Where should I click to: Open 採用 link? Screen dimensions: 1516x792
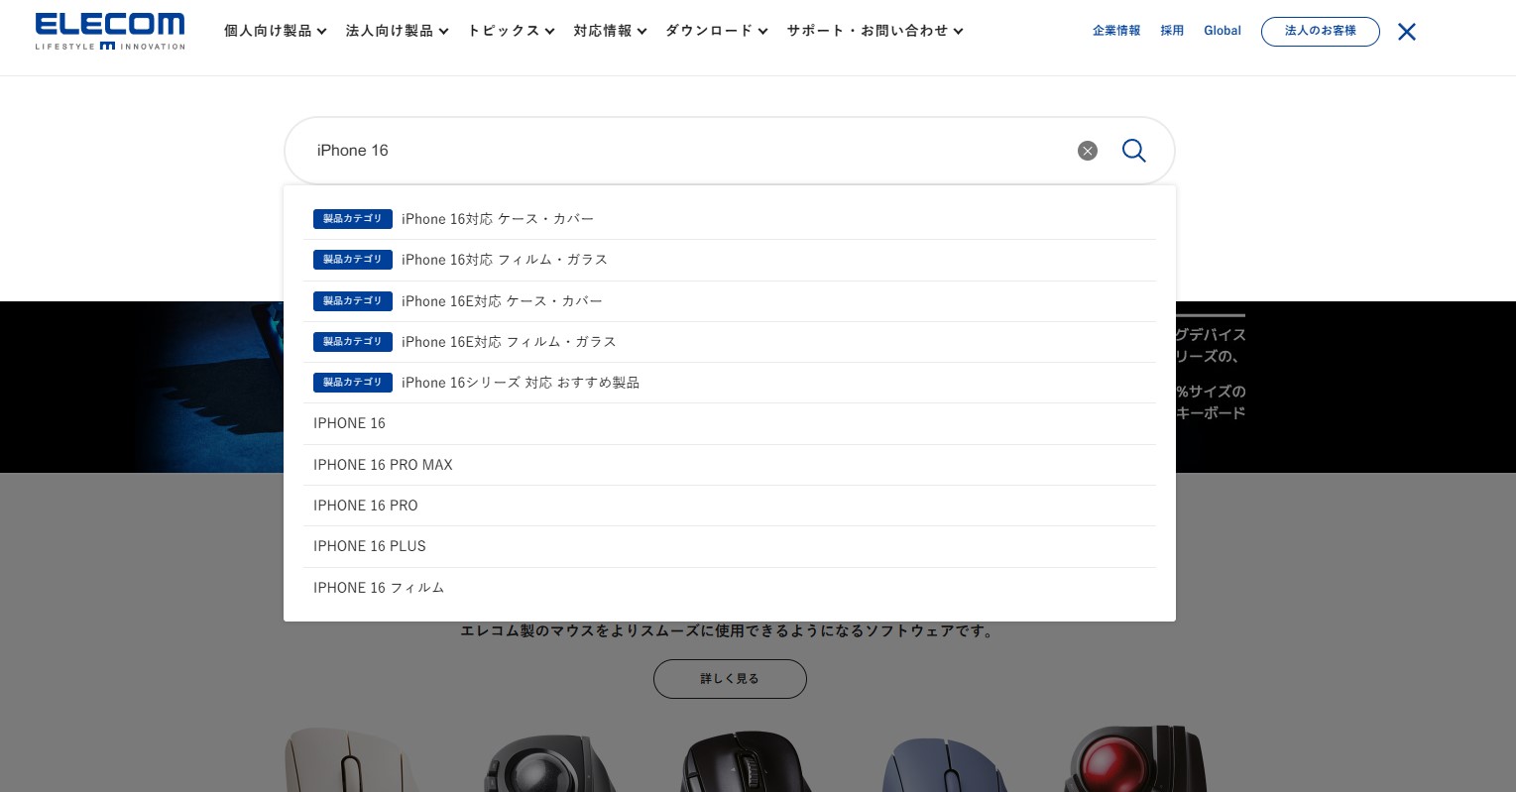(1172, 31)
